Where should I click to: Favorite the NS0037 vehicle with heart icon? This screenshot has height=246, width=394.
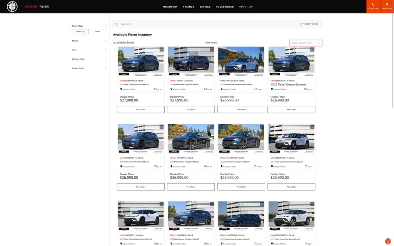(x=162, y=204)
